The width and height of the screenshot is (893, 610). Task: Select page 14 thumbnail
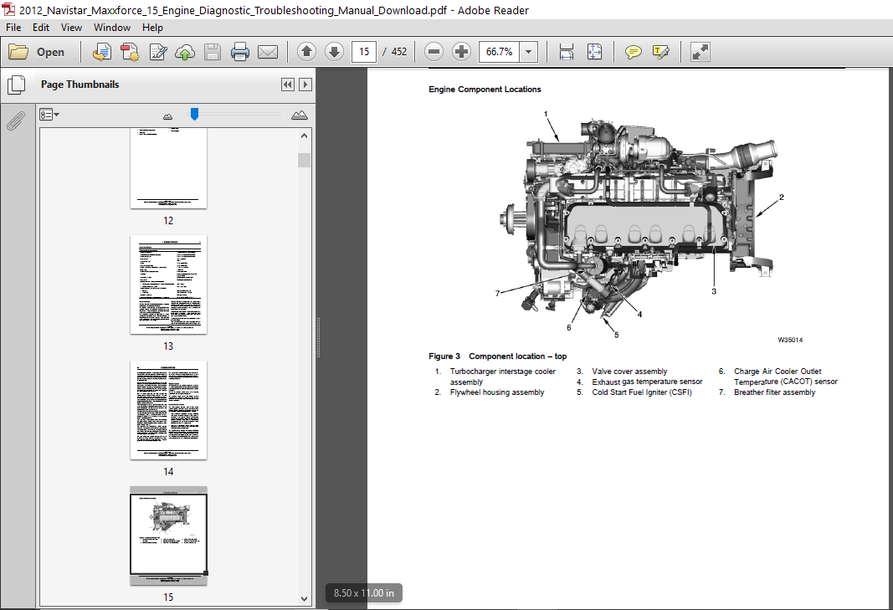click(168, 410)
